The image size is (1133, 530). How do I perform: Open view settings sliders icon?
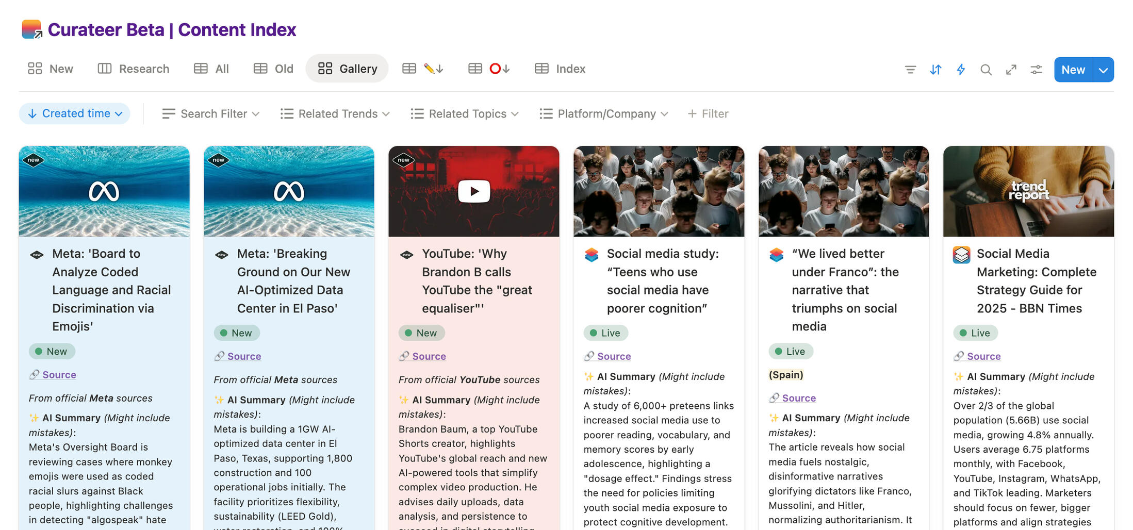[1036, 70]
